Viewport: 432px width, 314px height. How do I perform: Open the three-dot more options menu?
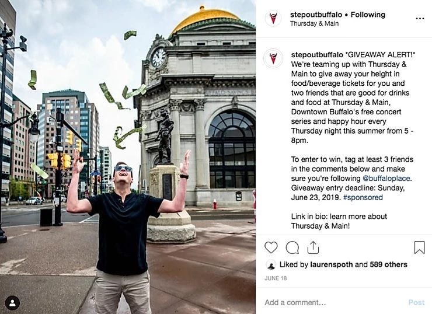[420, 19]
